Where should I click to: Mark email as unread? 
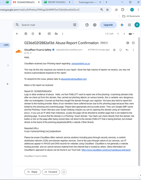(x=49, y=34)
